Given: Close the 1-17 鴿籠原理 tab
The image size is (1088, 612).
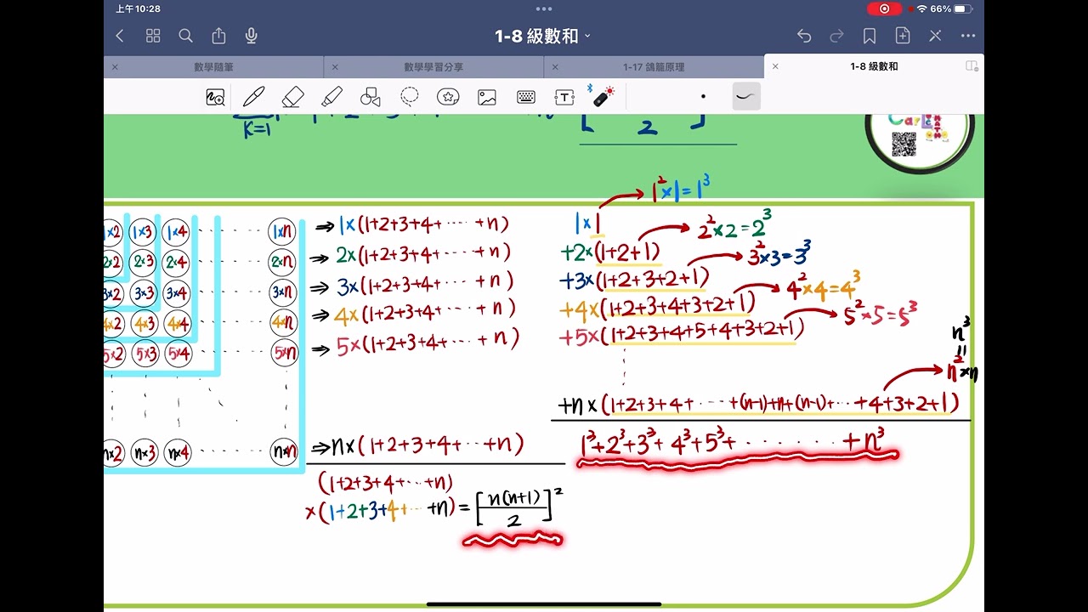Looking at the screenshot, I should pyautogui.click(x=555, y=66).
